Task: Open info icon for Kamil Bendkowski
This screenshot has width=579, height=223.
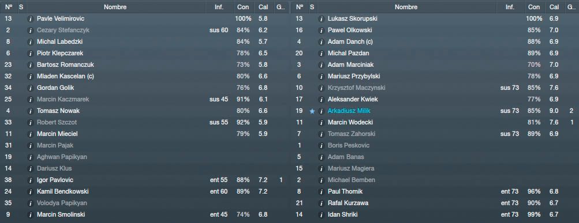Action: [31, 192]
